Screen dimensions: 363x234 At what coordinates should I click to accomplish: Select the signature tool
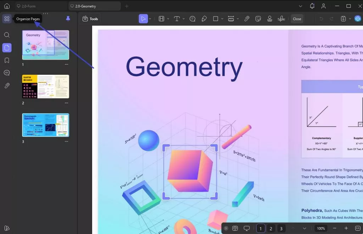coord(281,19)
